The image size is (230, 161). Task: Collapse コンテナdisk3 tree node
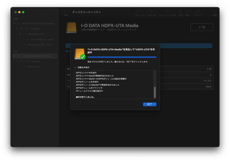click(17, 61)
